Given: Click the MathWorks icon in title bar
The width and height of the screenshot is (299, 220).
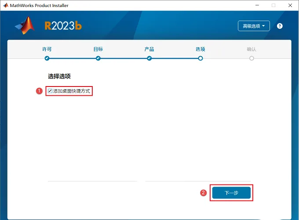Looking at the screenshot, I should tap(6, 5).
